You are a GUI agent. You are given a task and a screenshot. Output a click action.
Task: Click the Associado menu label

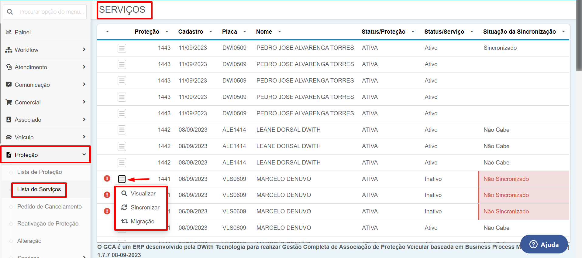point(28,120)
